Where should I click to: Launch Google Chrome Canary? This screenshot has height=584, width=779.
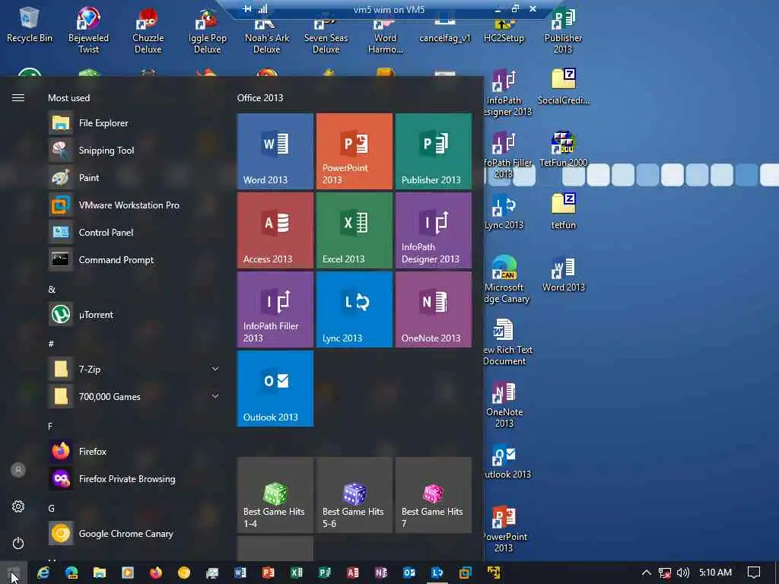134,533
